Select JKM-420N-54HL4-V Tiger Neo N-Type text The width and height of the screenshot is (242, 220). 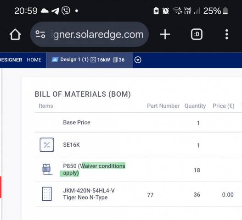pos(89,194)
